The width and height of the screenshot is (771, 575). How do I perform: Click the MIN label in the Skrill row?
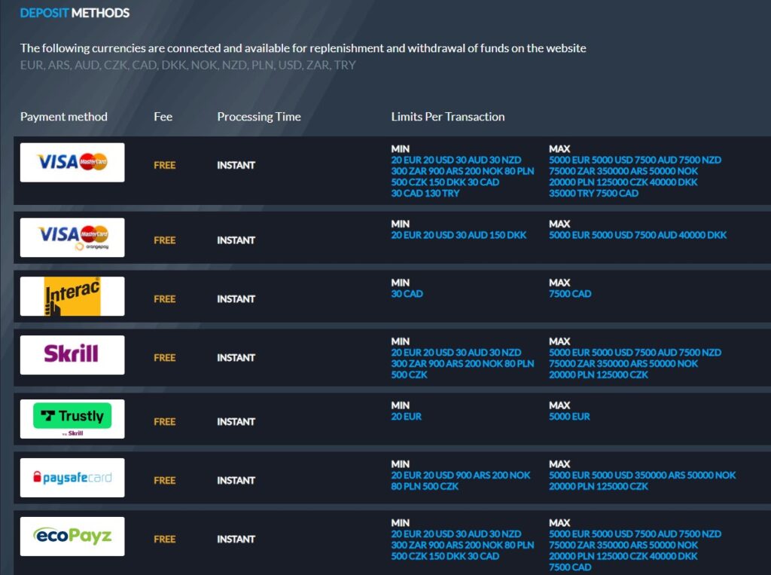coord(401,341)
